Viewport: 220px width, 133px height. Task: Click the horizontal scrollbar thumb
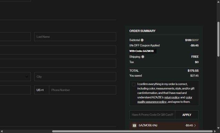(132, 131)
